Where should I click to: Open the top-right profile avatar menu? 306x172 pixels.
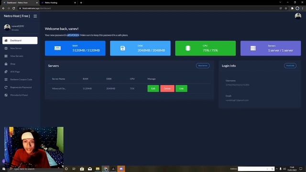298,16
